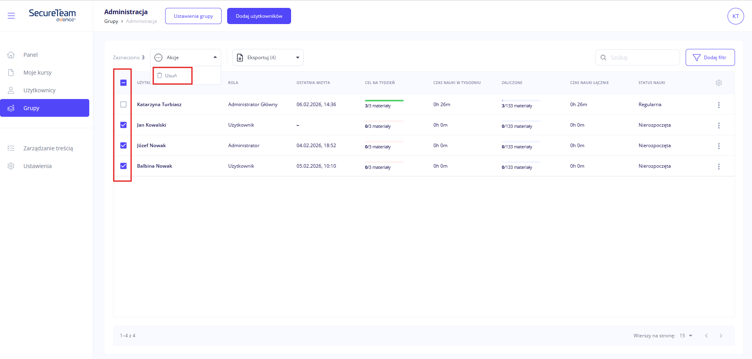Open the hamburger menu icon
Image resolution: width=752 pixels, height=359 pixels.
click(11, 16)
